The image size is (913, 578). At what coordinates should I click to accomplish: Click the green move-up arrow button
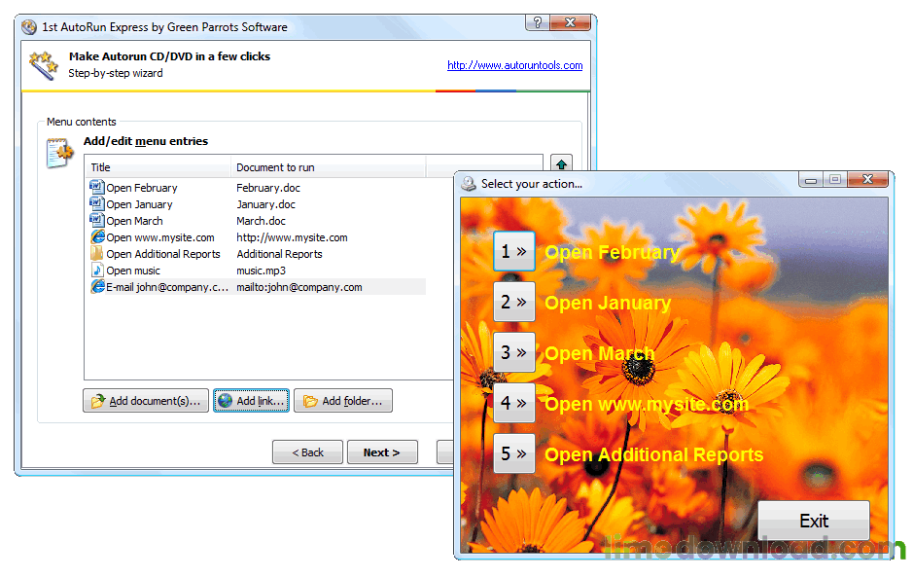tap(561, 164)
